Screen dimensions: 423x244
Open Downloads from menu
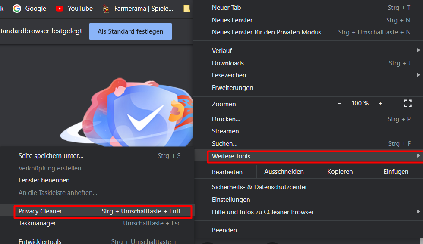click(x=309, y=63)
